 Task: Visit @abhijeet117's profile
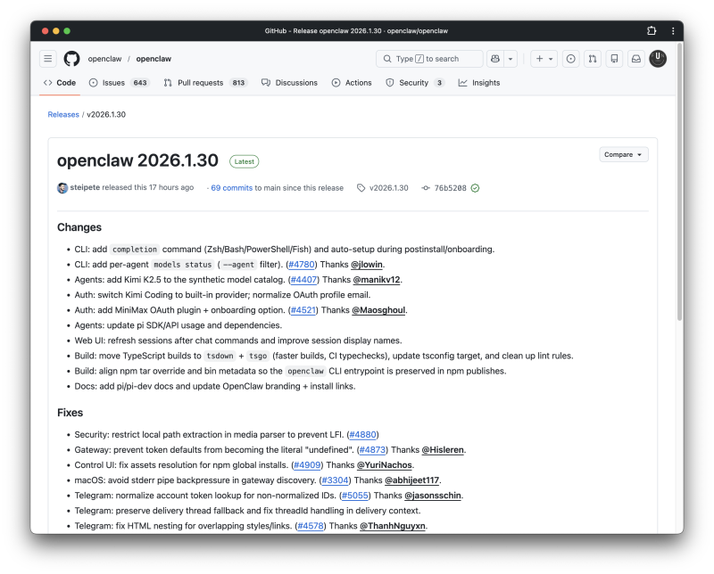pos(412,480)
